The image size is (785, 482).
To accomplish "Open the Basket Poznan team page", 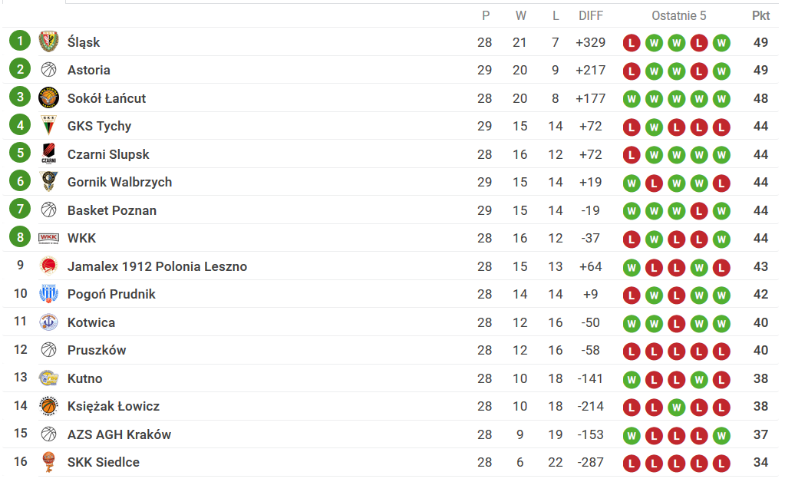I will 112,210.
